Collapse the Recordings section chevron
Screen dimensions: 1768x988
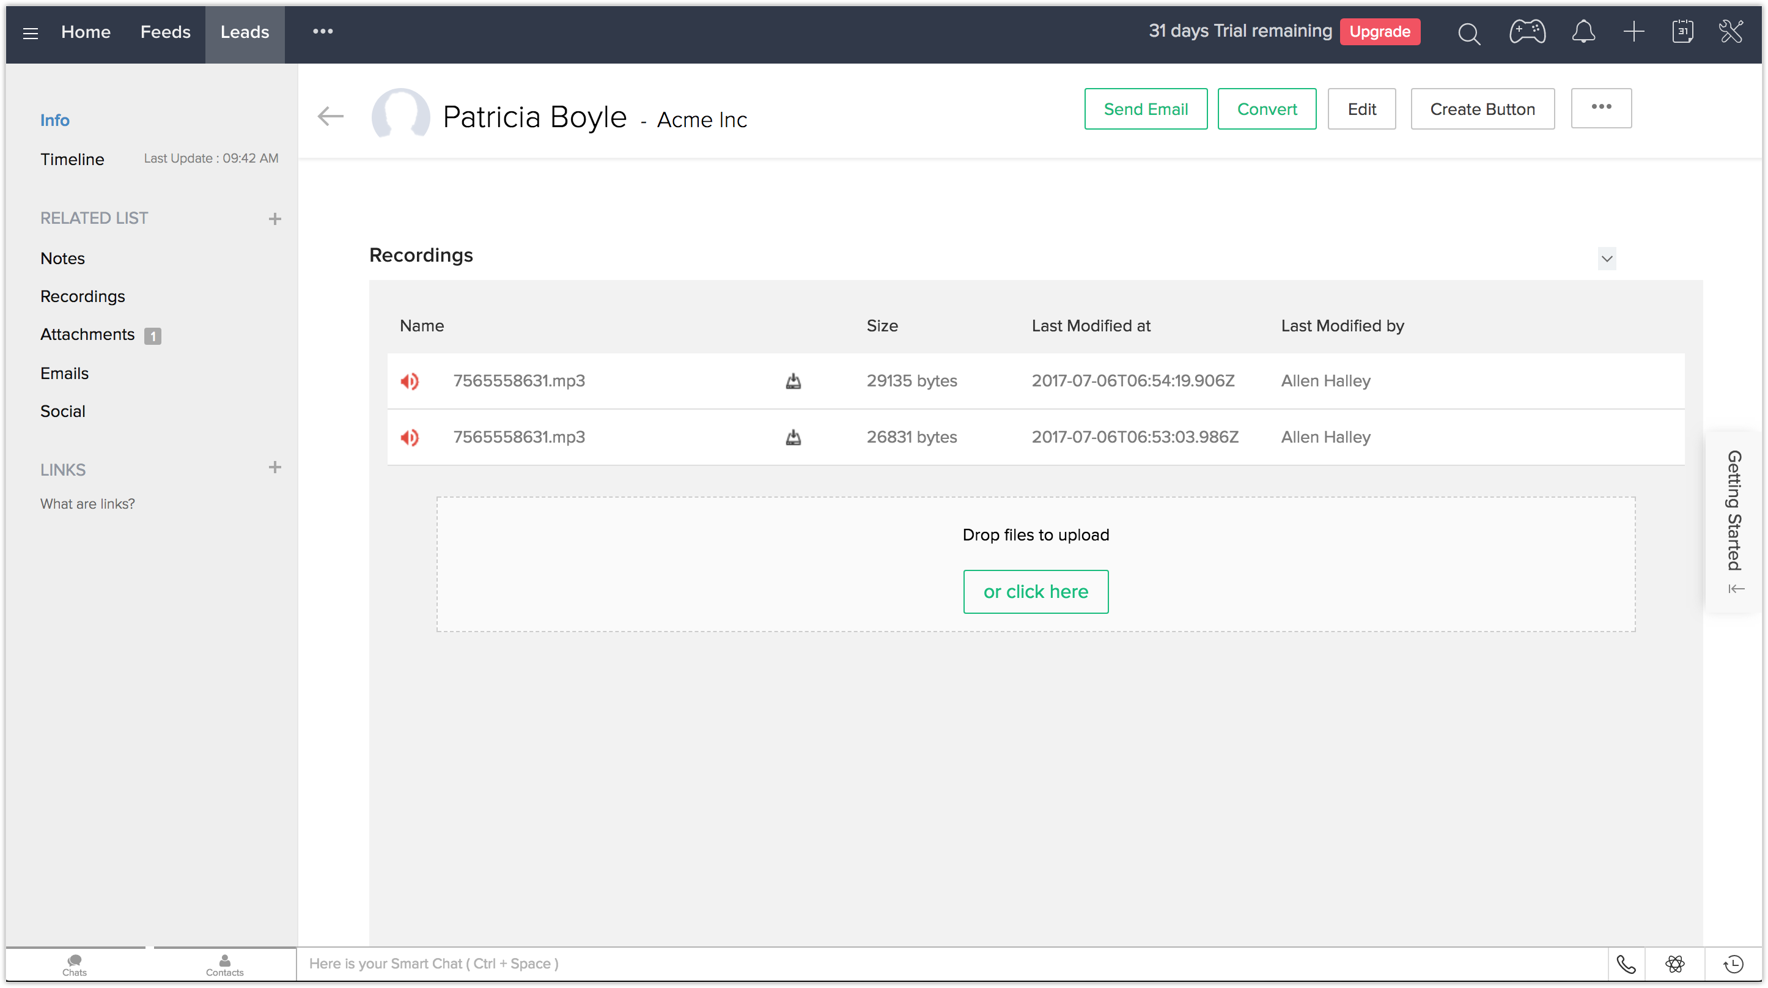(x=1607, y=259)
